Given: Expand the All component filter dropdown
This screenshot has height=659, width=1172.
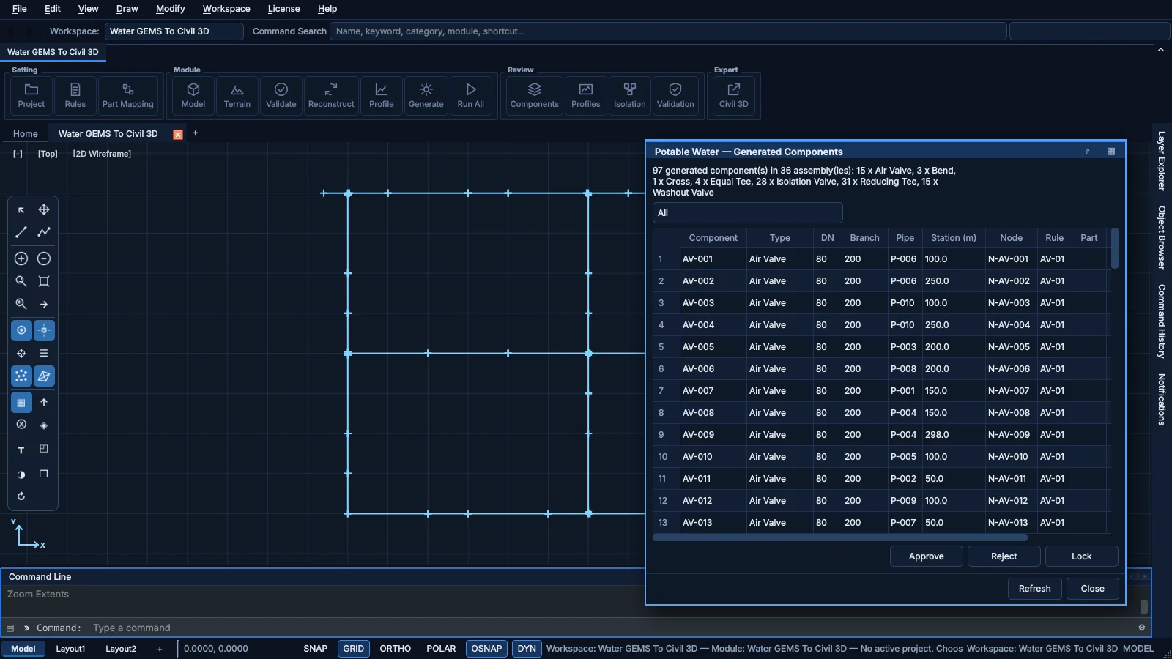Looking at the screenshot, I should (x=747, y=213).
